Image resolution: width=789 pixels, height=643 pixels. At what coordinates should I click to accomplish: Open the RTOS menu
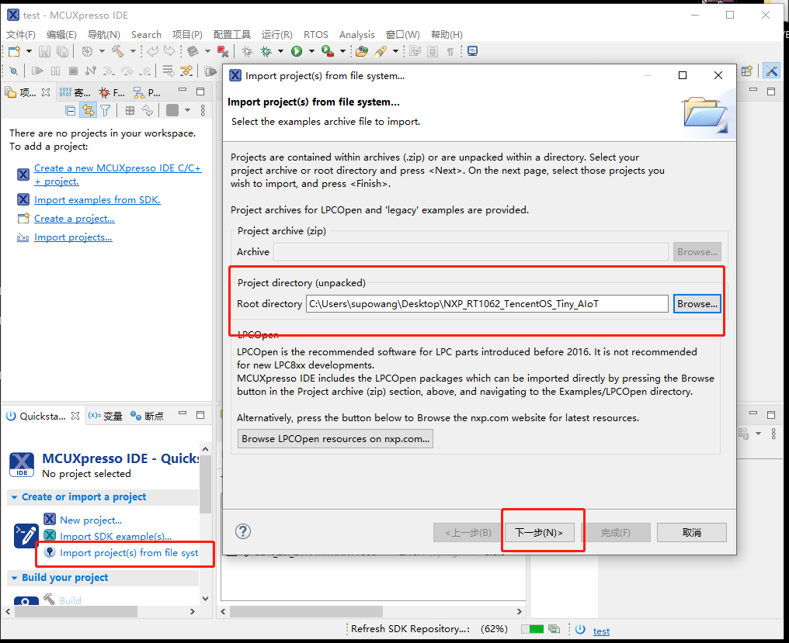(315, 35)
